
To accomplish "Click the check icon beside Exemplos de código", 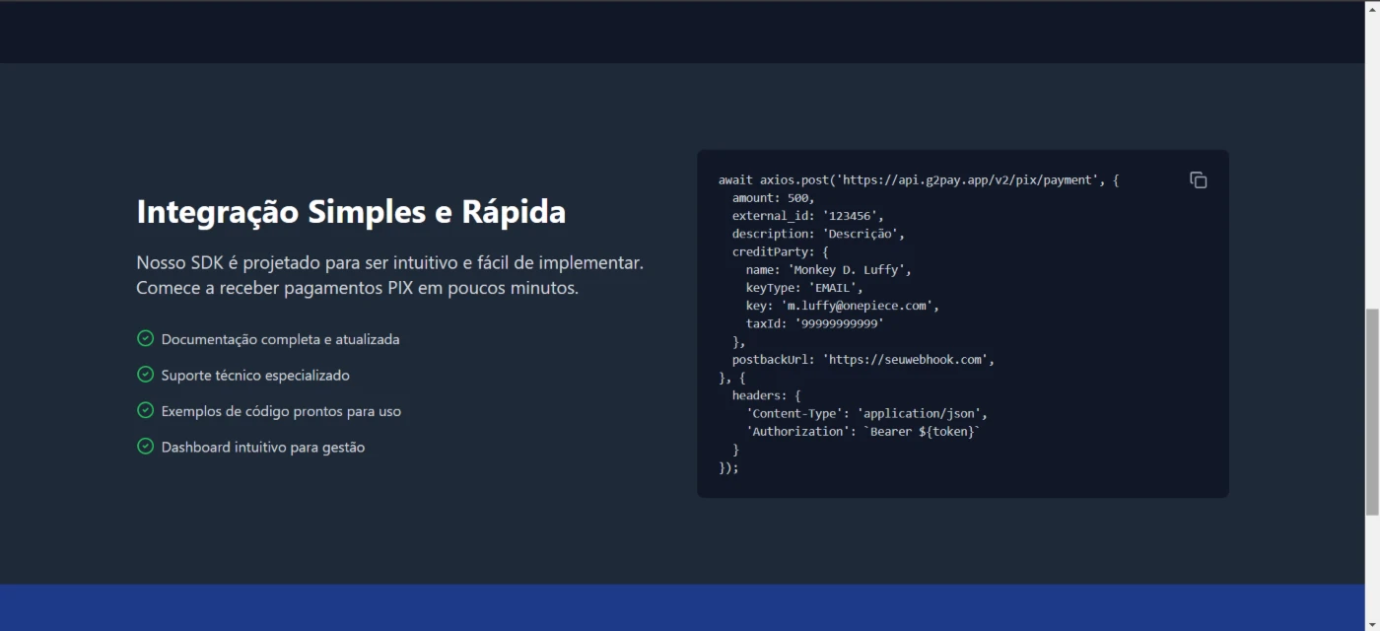I will point(145,410).
